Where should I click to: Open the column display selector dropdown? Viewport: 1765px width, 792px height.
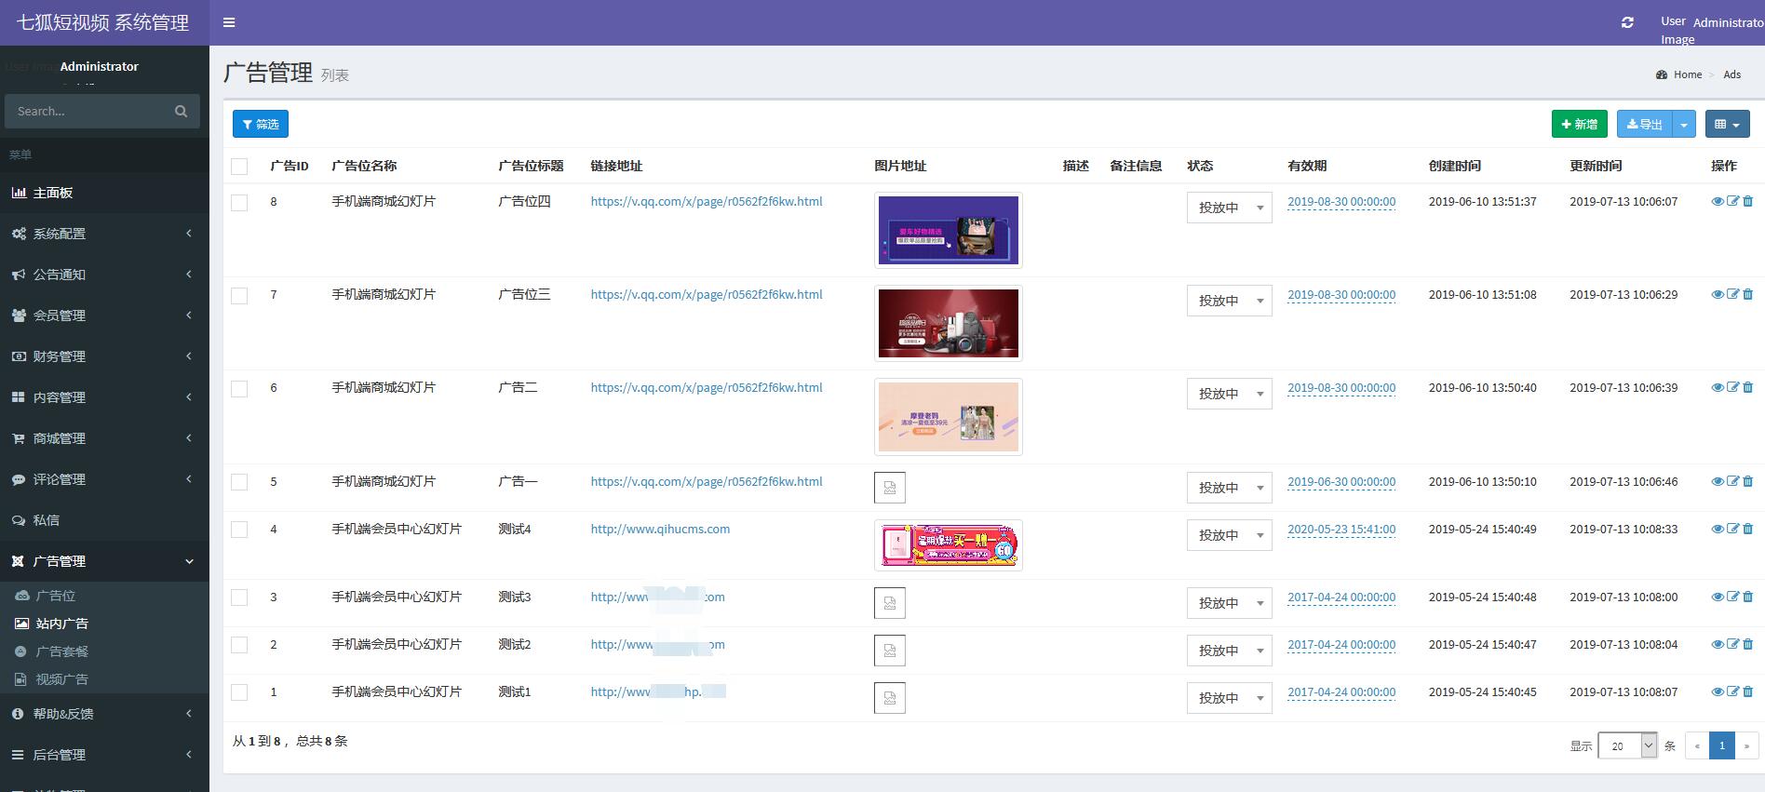[1727, 124]
